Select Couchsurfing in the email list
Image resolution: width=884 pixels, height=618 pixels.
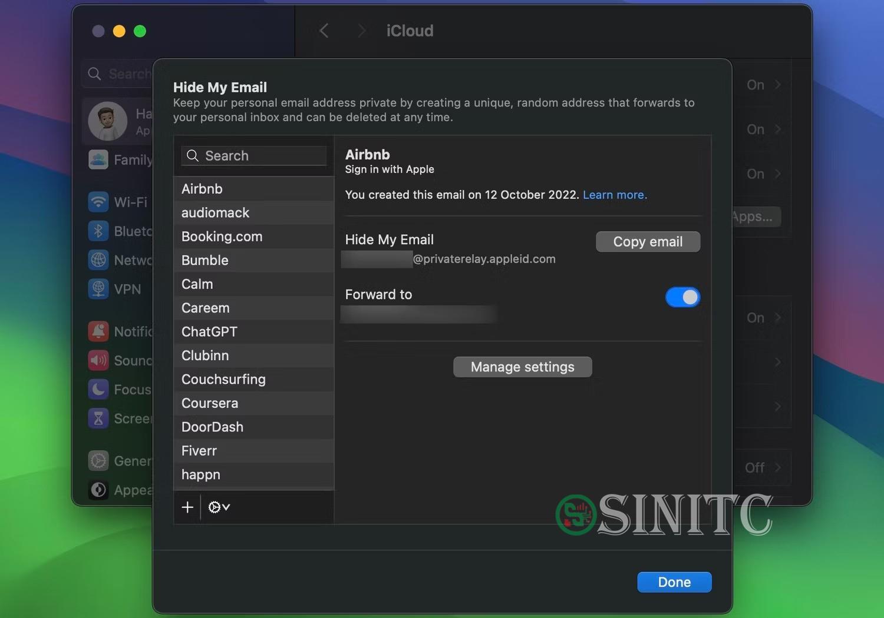(x=254, y=380)
